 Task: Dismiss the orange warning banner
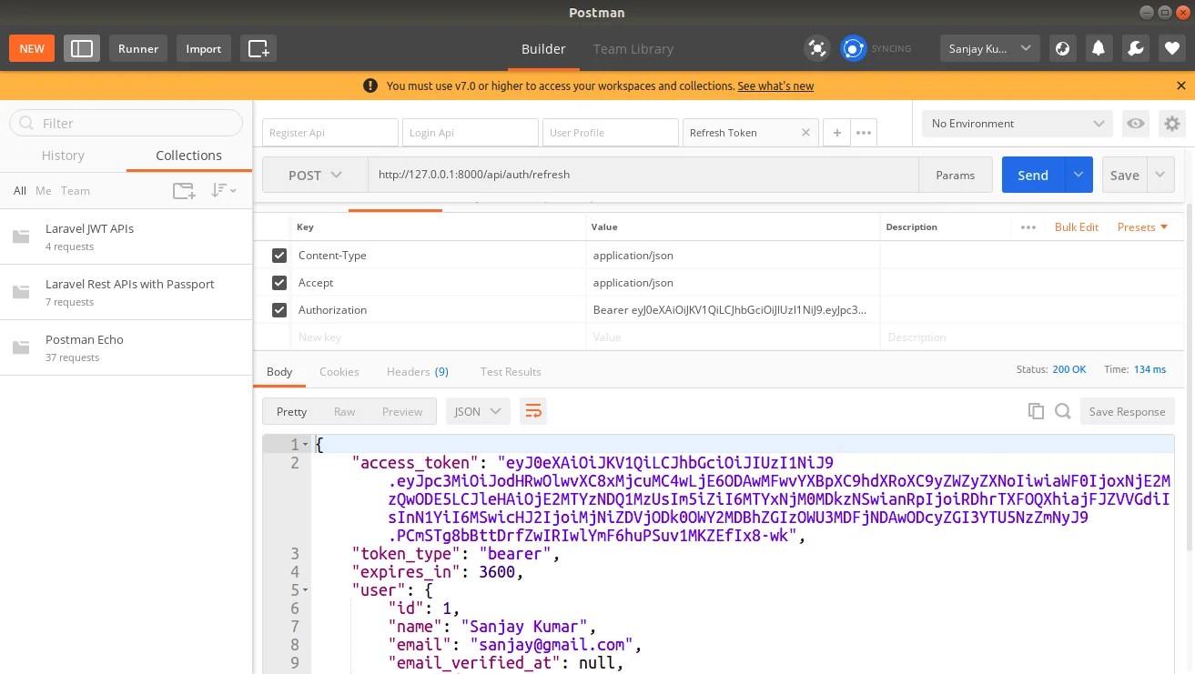point(1181,86)
